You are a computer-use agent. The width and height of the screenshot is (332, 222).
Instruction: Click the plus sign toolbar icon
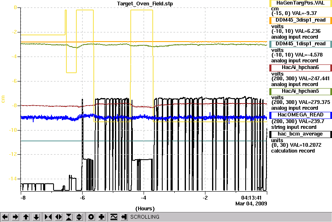coord(102,217)
